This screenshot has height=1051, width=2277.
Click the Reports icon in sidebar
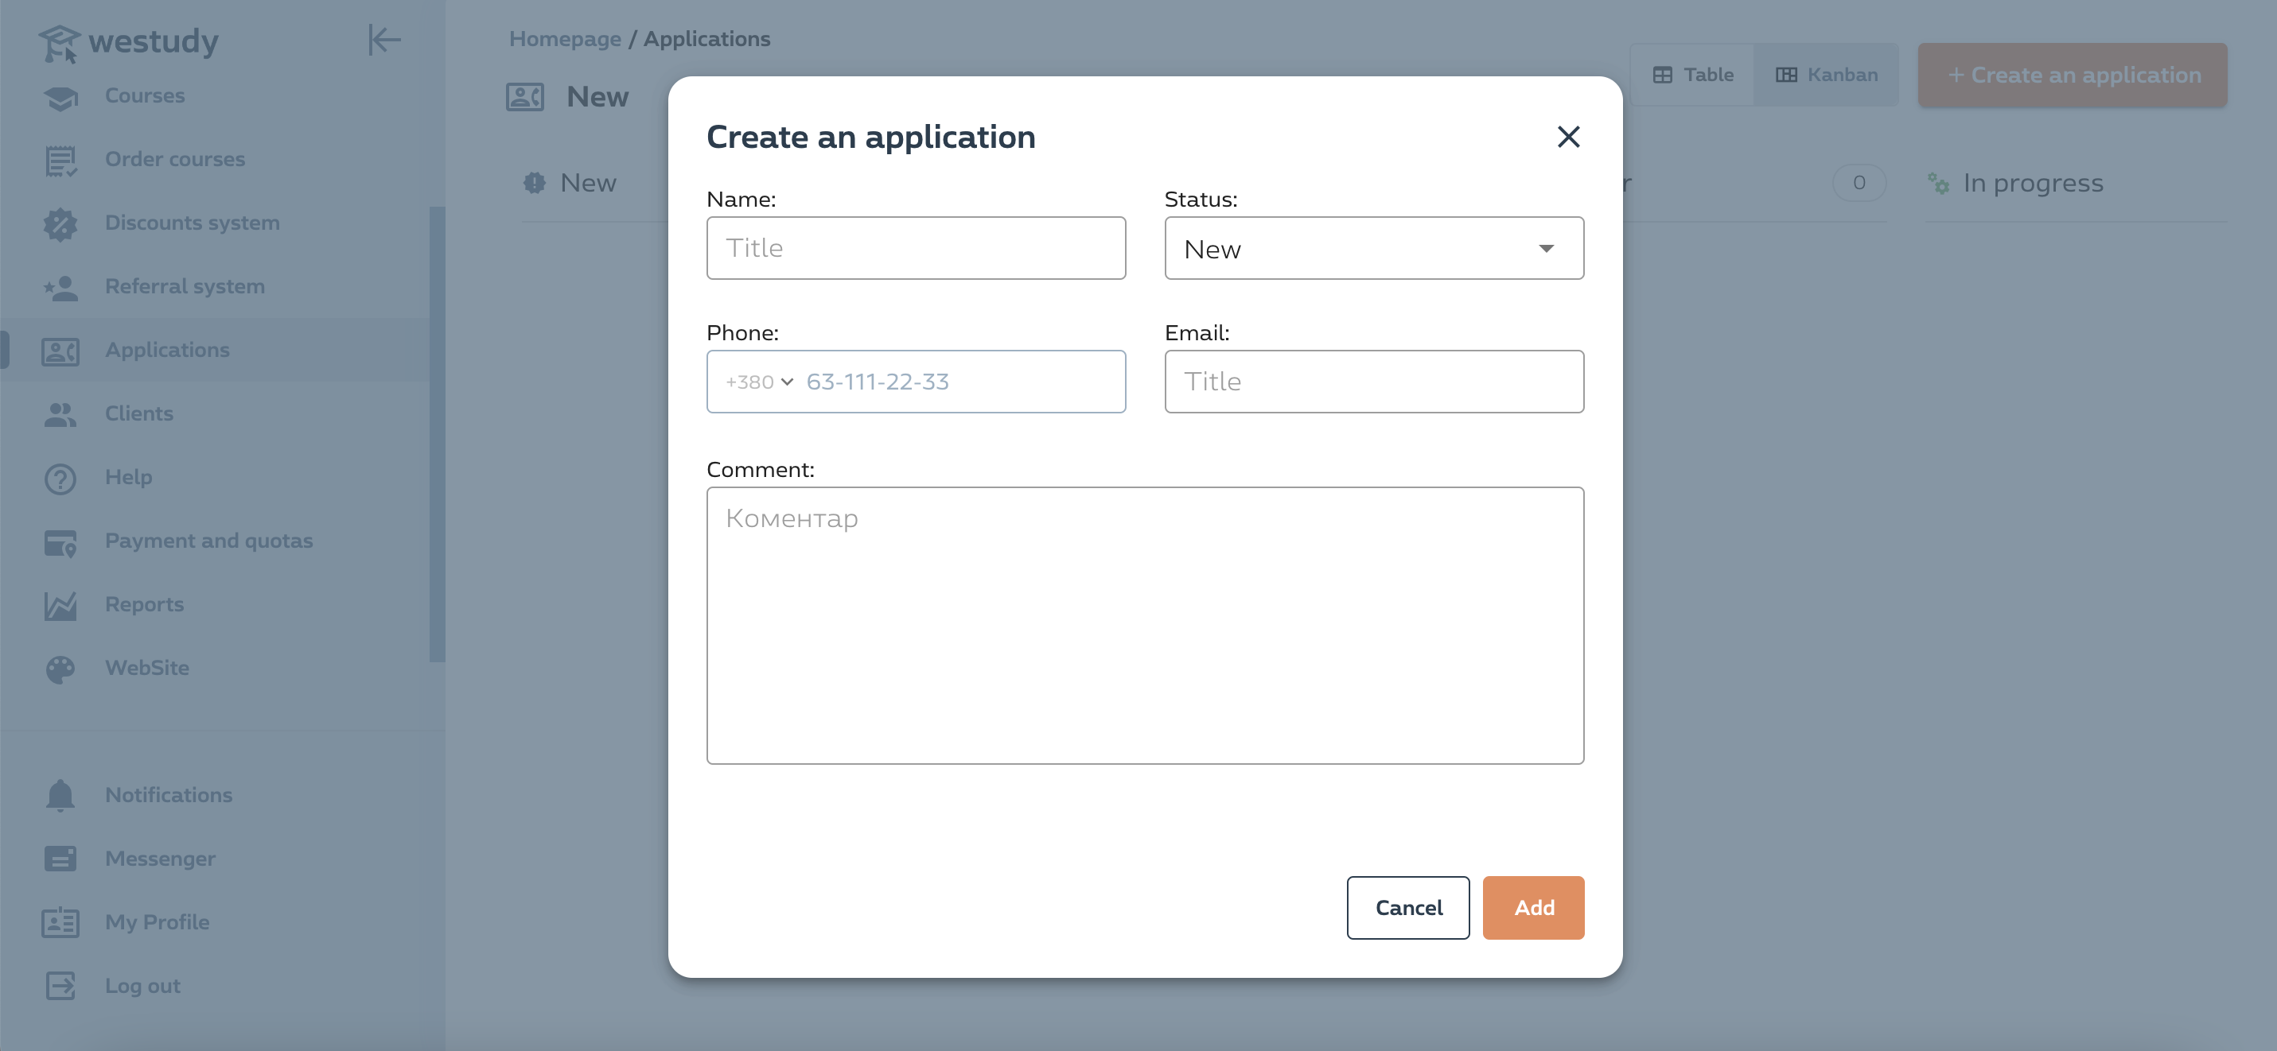[x=58, y=604]
